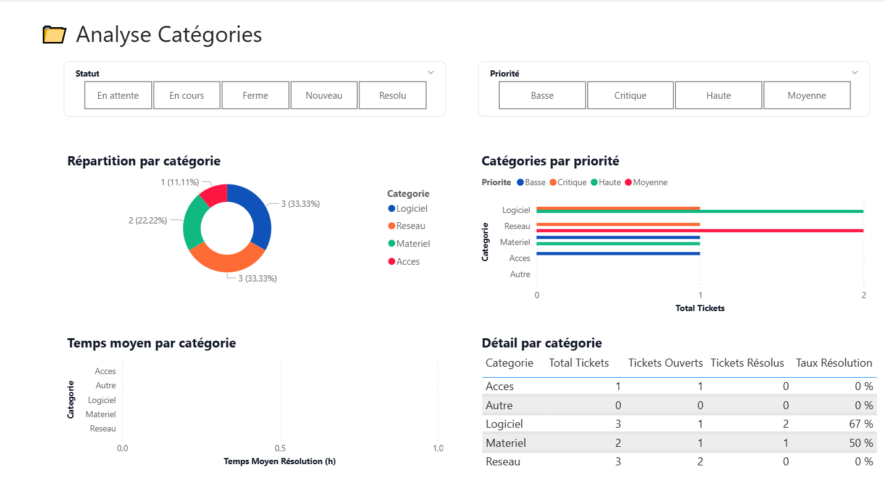Screen dimensions: 885x495
Task: Click the red Acces marker in donut legend
Action: 392,262
